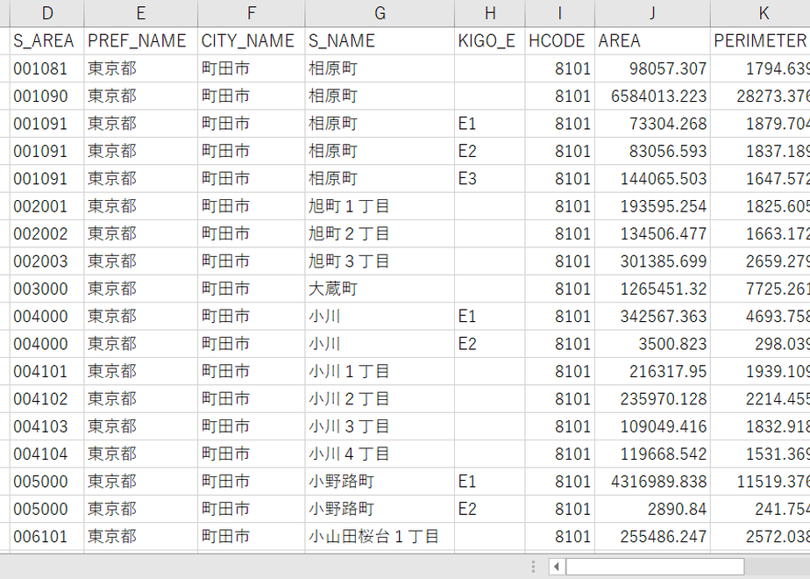Select column I header

click(559, 13)
